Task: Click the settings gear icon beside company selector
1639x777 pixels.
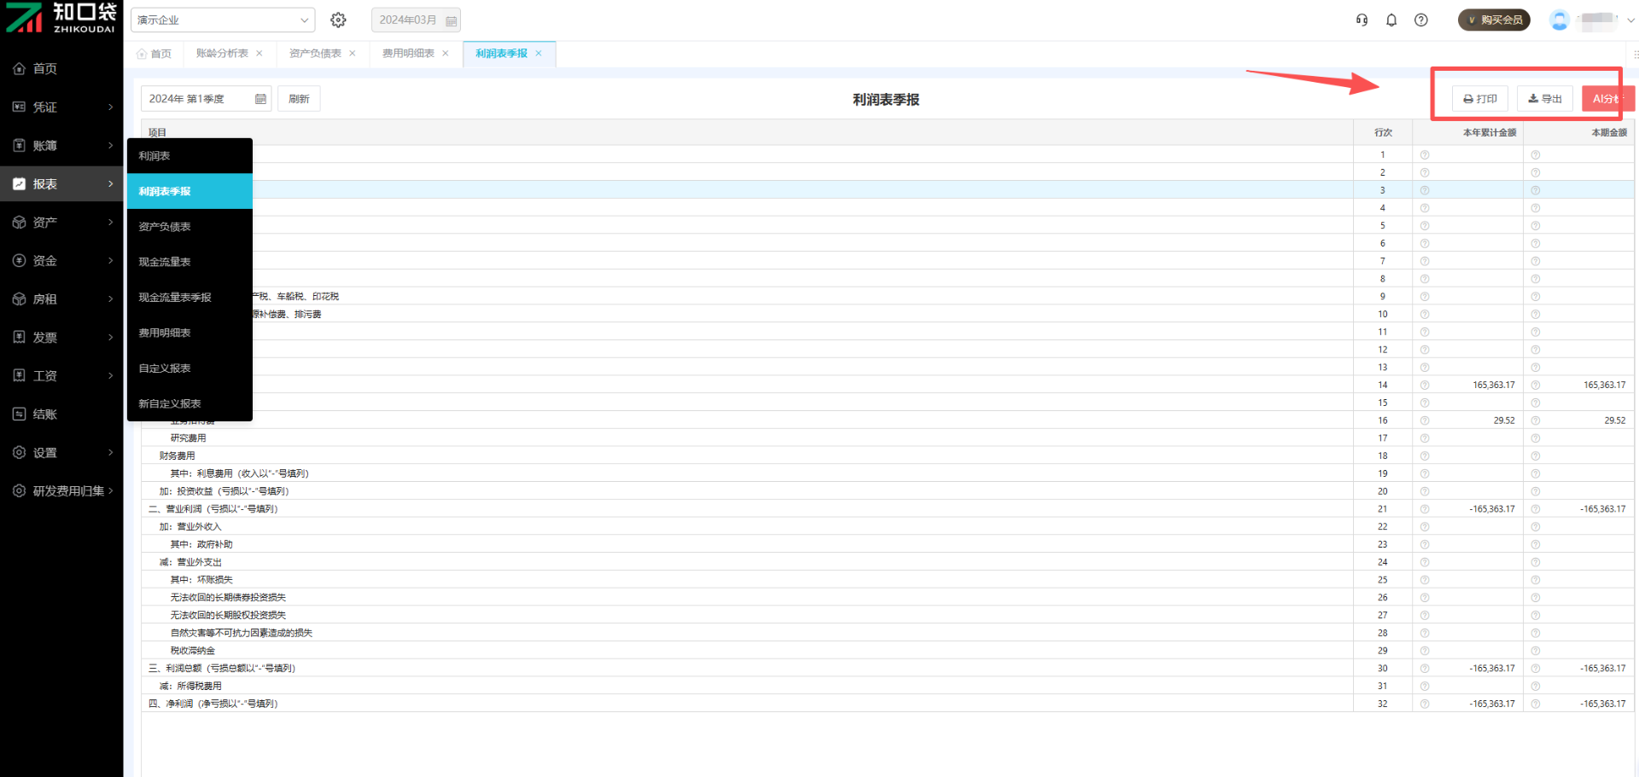Action: 338,20
